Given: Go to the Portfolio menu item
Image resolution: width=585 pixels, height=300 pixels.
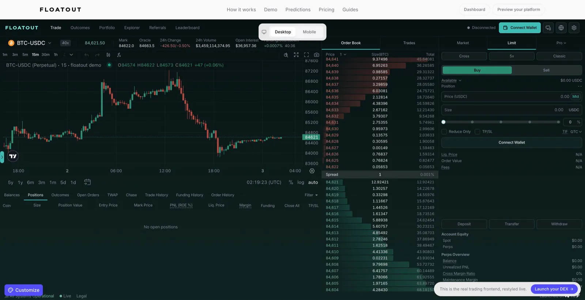Looking at the screenshot, I should [107, 28].
